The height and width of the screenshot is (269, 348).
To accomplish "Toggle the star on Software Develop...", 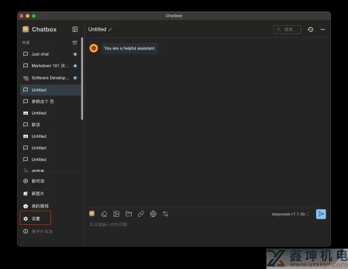I will (x=75, y=78).
